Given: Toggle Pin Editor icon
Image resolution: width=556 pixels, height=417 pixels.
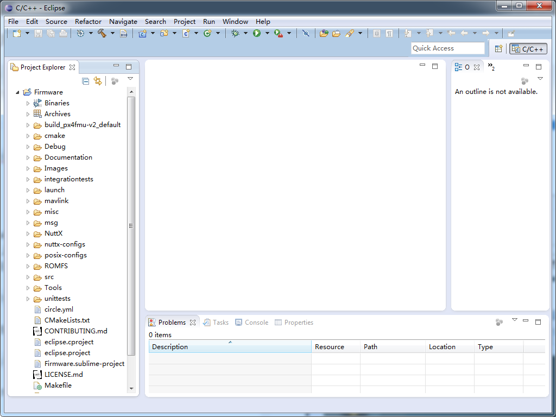Looking at the screenshot, I should click(x=511, y=33).
